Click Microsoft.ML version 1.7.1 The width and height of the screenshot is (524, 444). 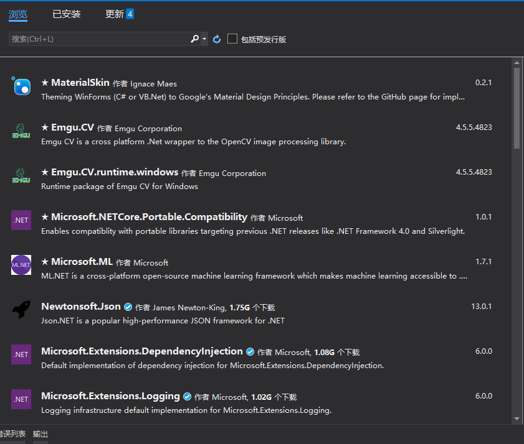tap(484, 262)
